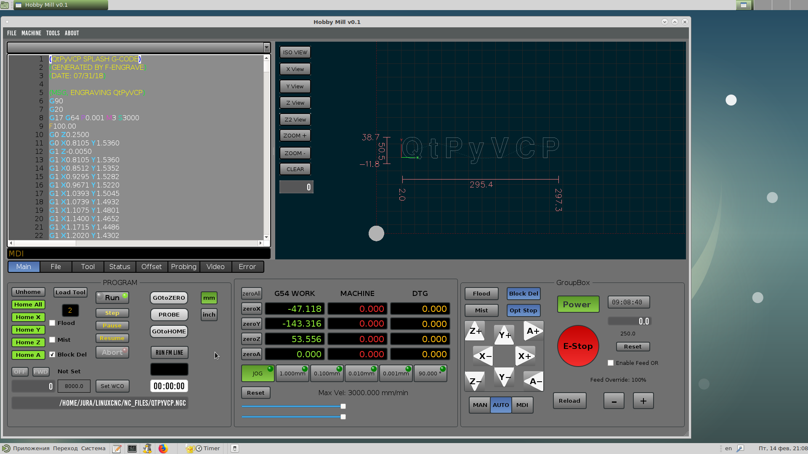
Task: Open the text editor from the panel
Action: [117, 449]
